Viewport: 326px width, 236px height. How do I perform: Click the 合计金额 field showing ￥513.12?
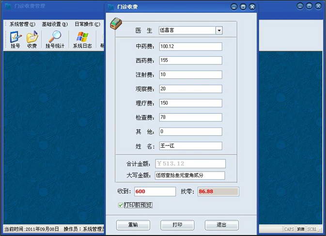click(190, 164)
